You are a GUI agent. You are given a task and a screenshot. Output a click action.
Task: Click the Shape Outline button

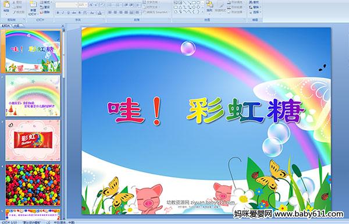(x=236, y=7)
